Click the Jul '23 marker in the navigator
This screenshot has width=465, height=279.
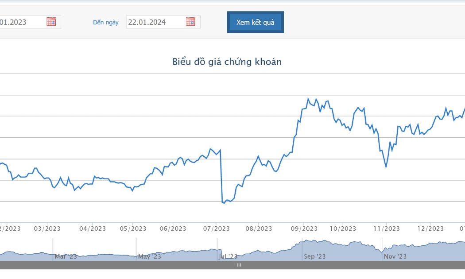pos(228,256)
